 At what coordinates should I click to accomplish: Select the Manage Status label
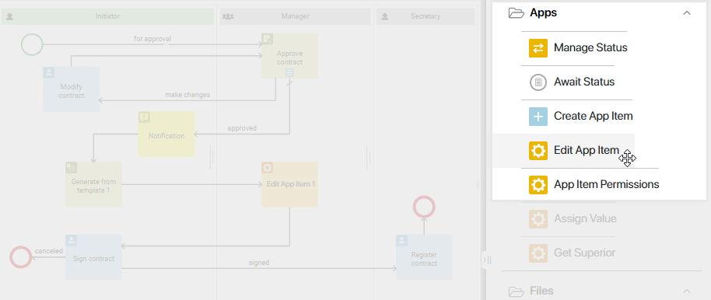coord(590,47)
